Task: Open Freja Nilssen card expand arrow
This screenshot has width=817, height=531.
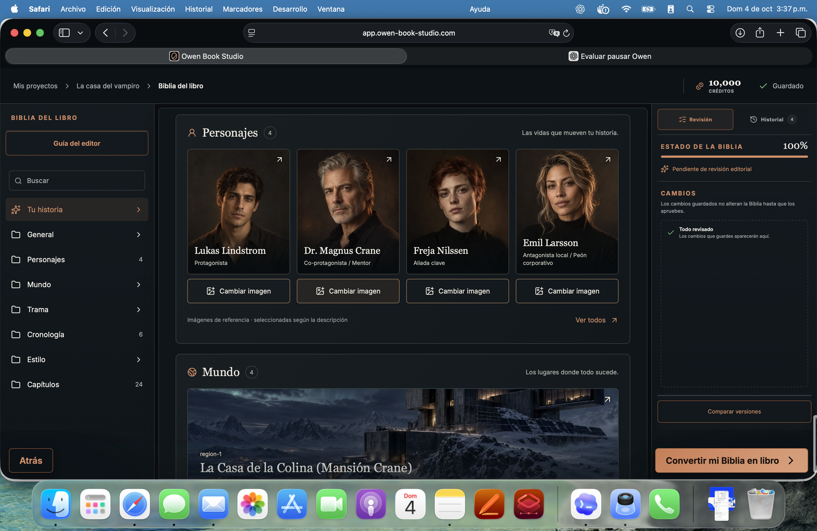Action: (x=499, y=159)
